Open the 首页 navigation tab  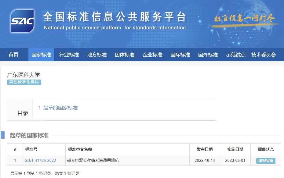(13, 55)
